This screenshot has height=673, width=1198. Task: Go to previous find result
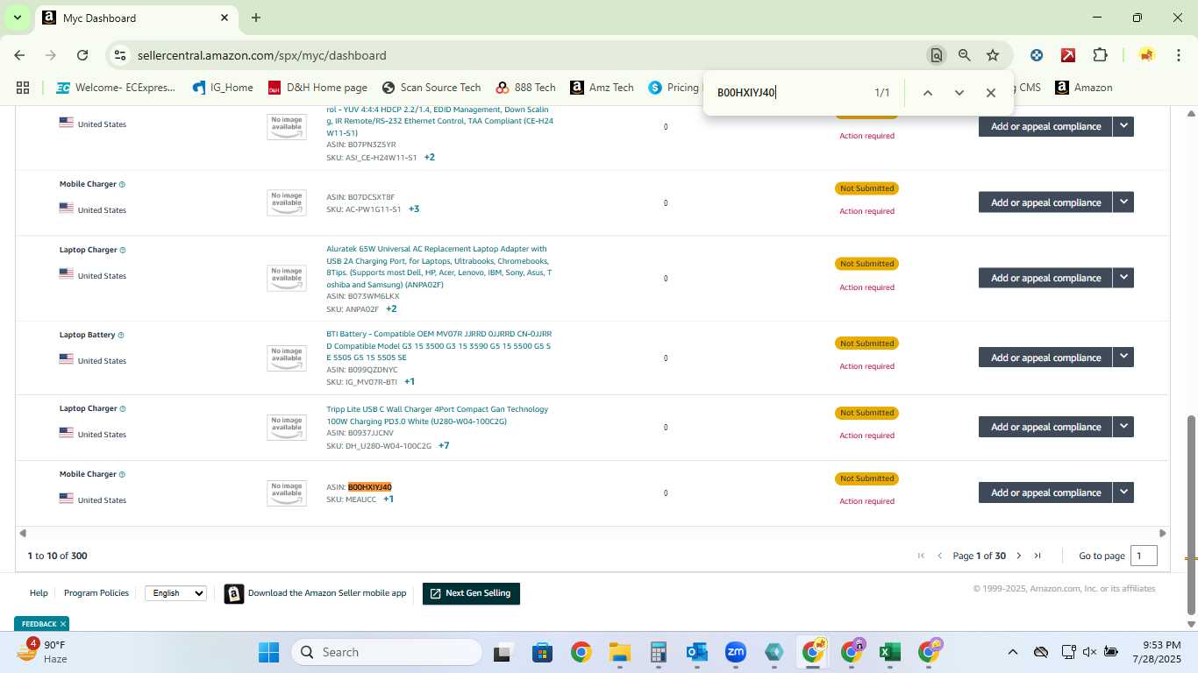click(x=927, y=93)
